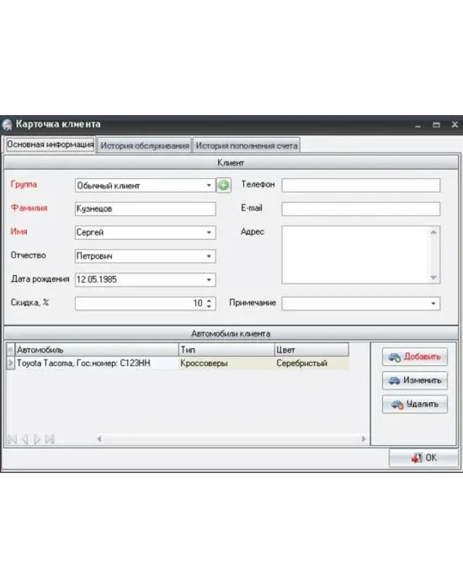Select the row indicator for Toyota Tacoma
463x588 pixels.
(x=10, y=363)
